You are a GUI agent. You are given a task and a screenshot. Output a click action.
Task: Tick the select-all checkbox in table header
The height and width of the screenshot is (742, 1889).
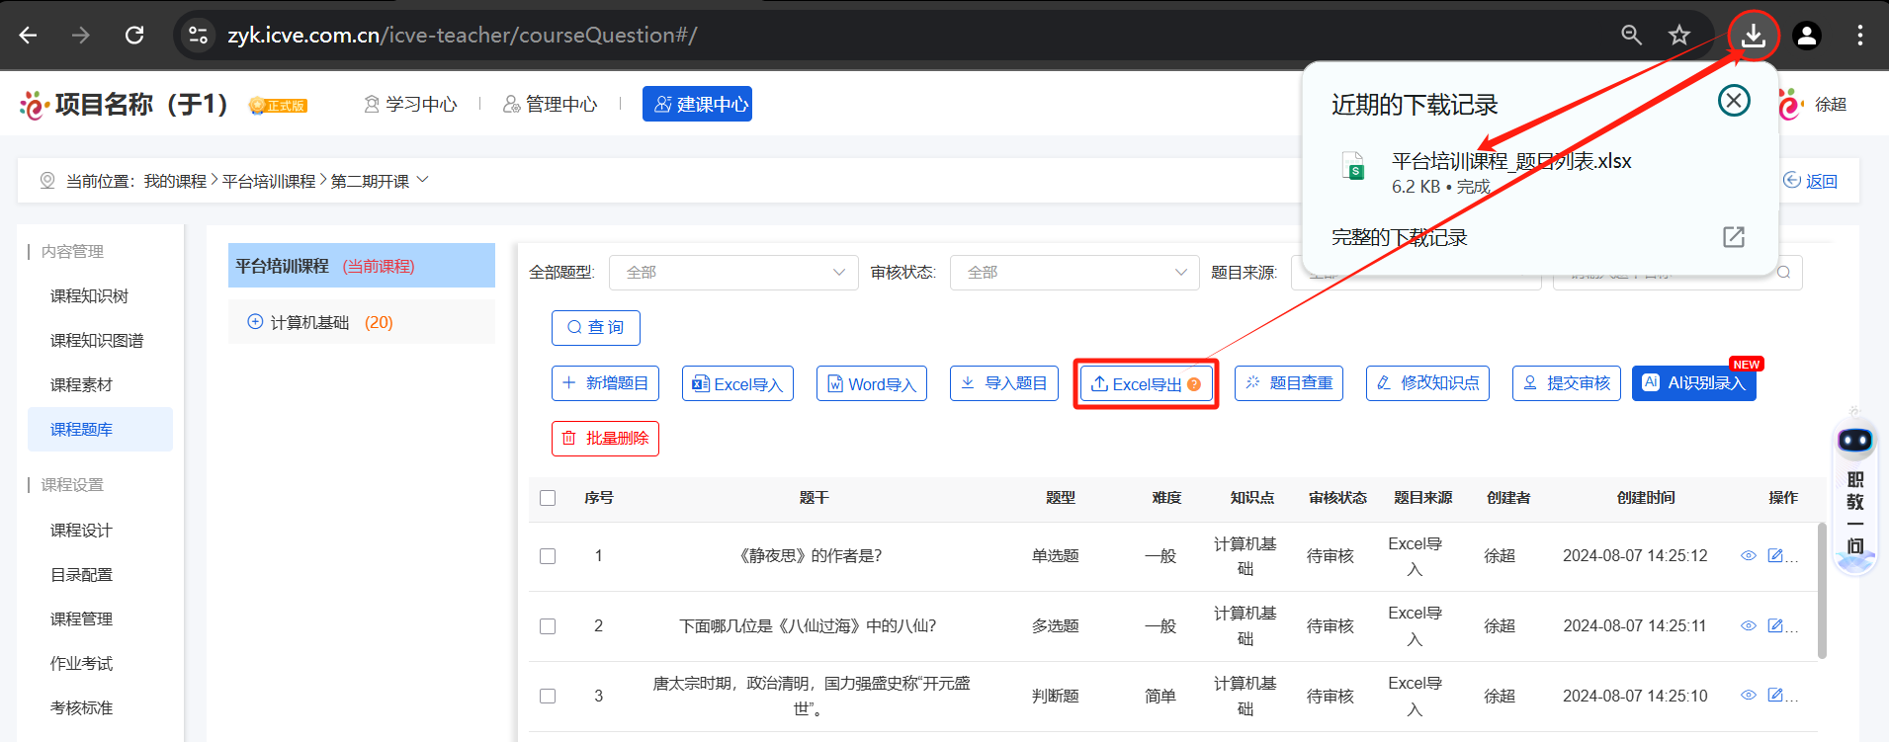point(548,498)
